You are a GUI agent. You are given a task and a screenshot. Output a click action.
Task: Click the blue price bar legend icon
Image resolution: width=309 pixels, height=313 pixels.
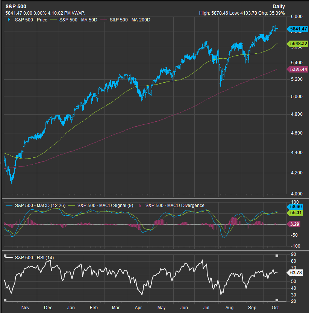click(x=9, y=20)
